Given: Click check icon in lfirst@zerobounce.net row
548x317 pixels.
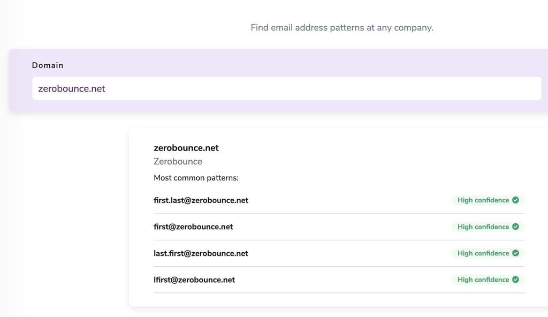Looking at the screenshot, I should (515, 279).
